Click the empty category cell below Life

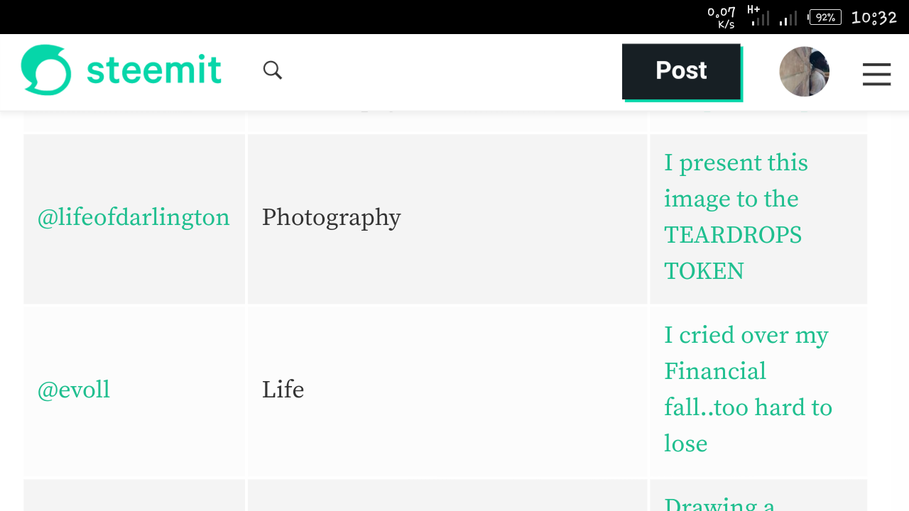click(447, 496)
